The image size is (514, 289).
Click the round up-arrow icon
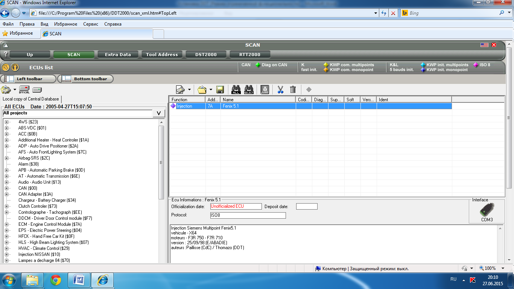pos(15,67)
